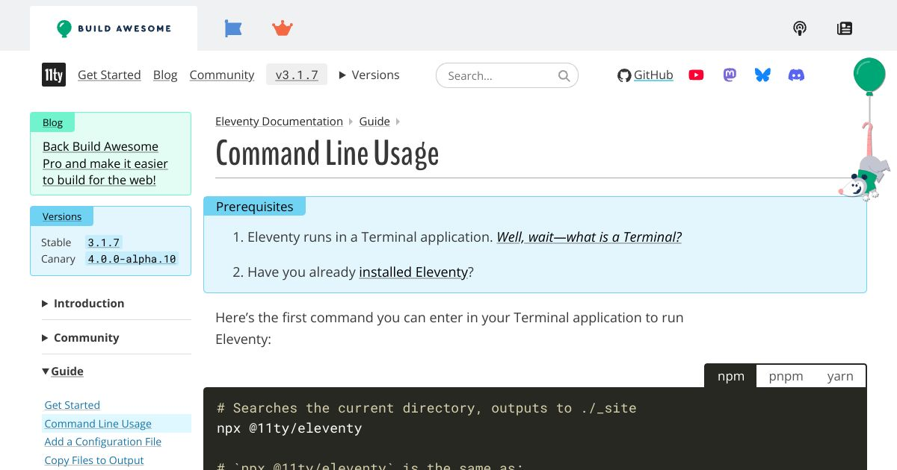
Task: Select the npm code tab
Action: click(731, 376)
